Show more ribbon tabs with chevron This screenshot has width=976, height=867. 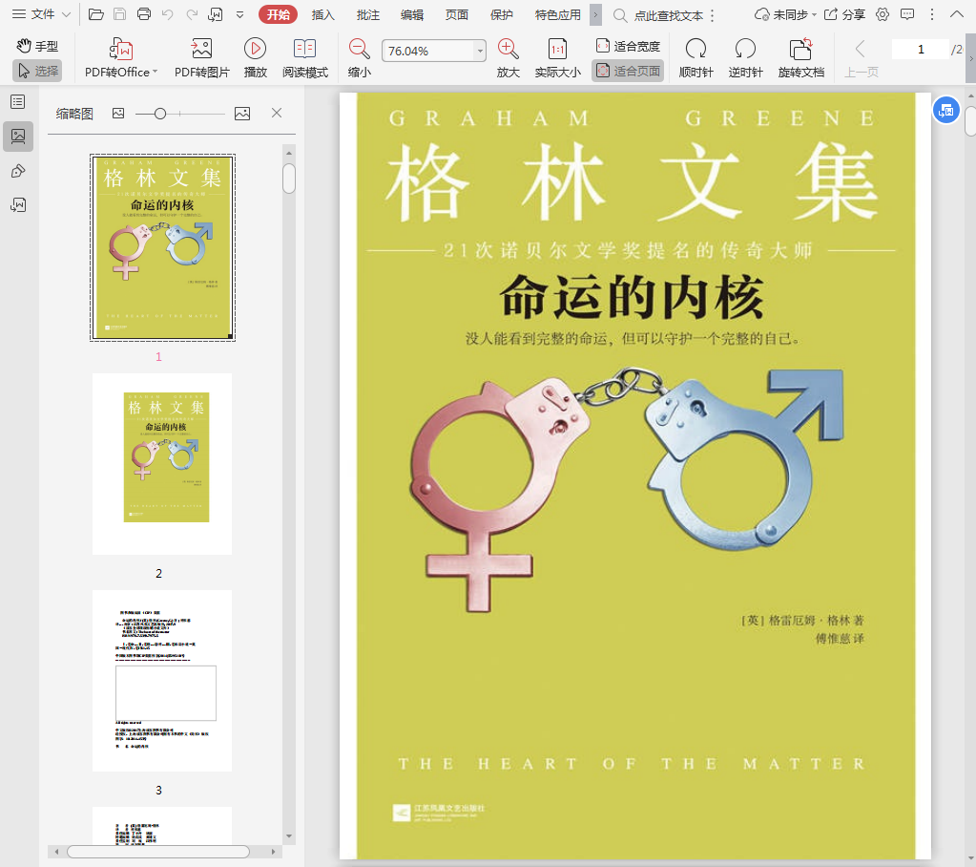595,14
